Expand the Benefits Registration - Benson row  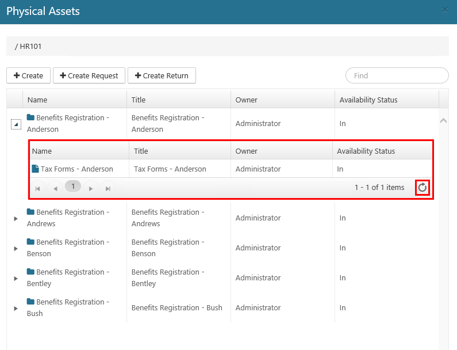16,248
